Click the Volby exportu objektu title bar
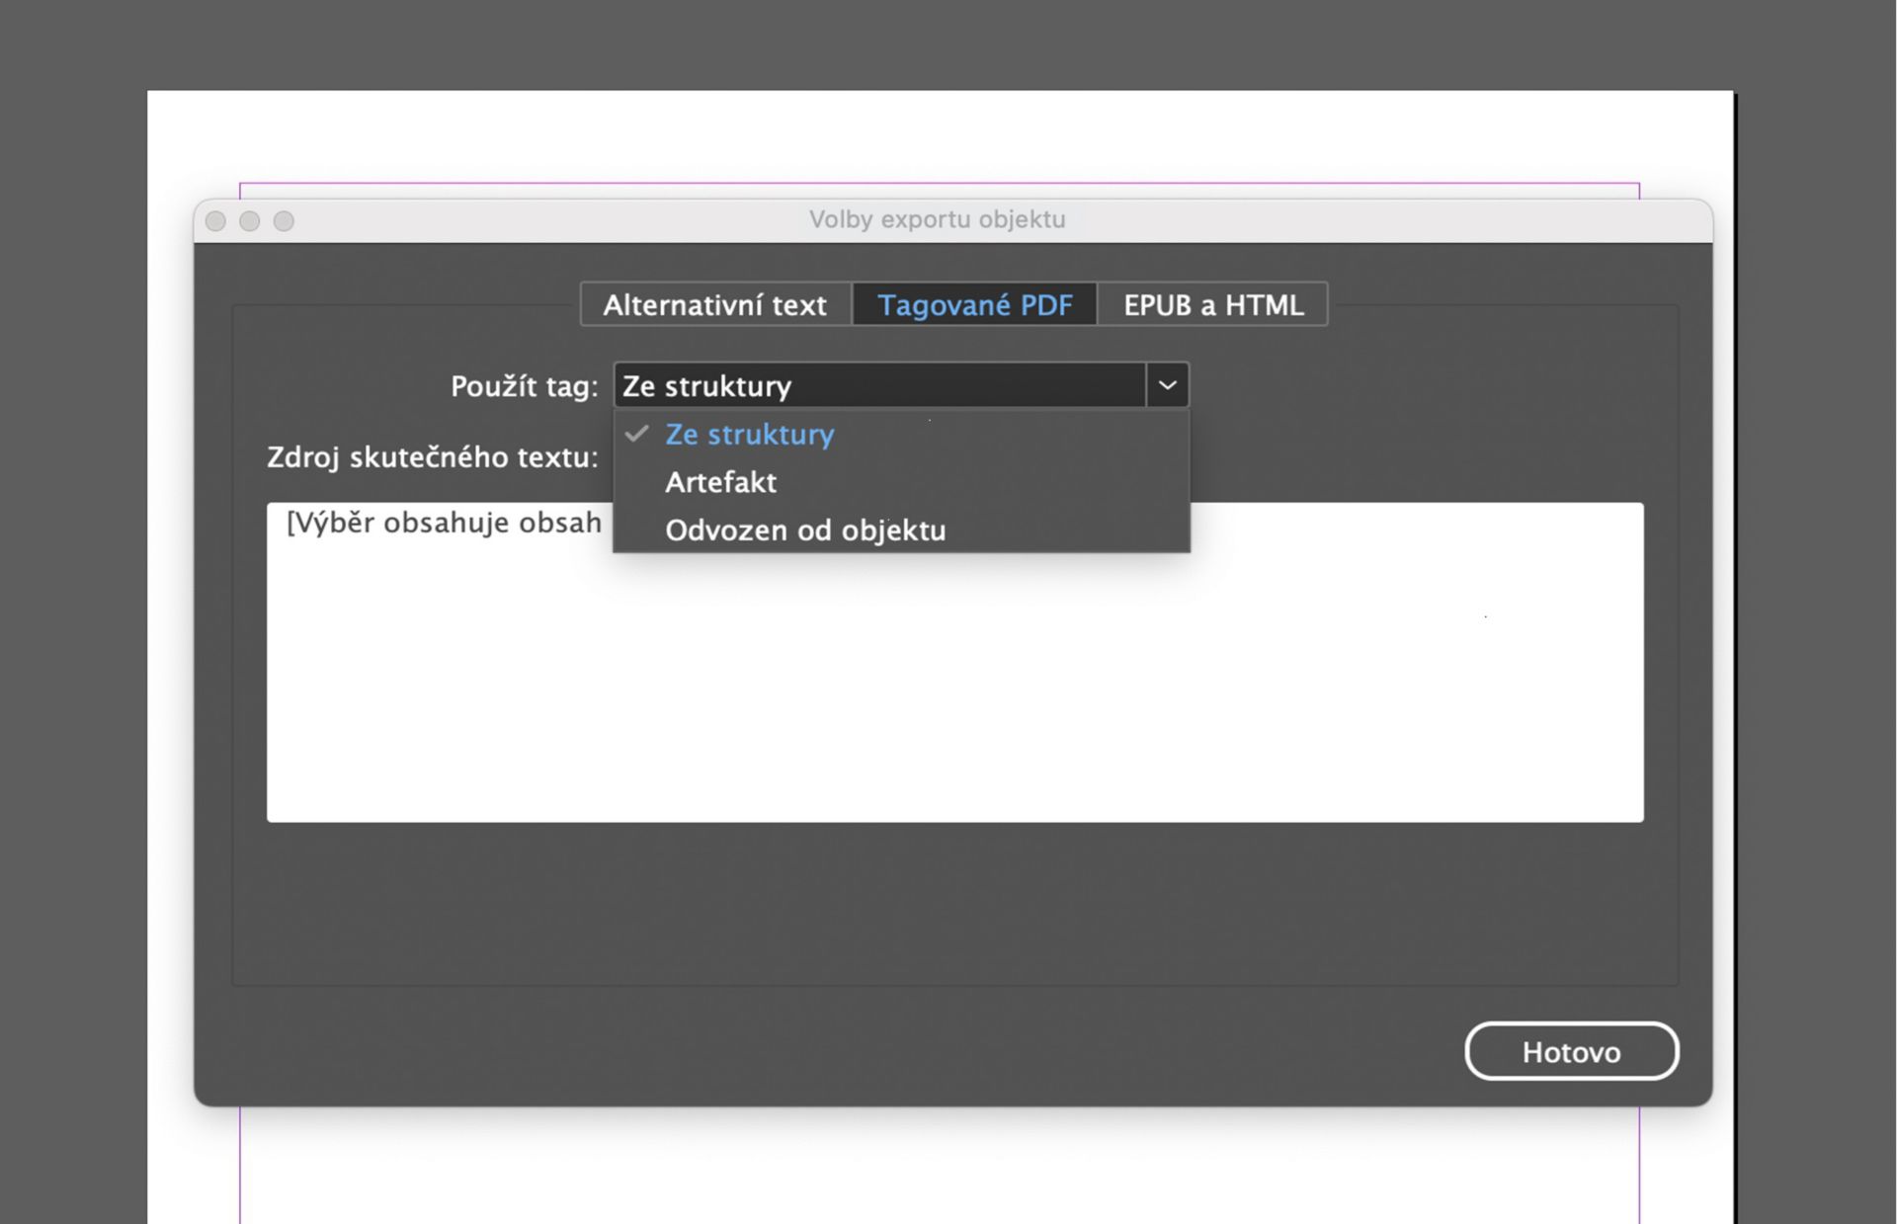Screen dimensions: 1897x1224 click(x=937, y=219)
